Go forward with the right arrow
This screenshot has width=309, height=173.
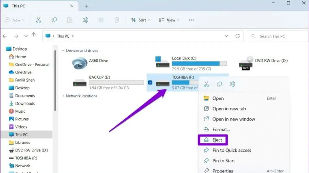(16, 36)
